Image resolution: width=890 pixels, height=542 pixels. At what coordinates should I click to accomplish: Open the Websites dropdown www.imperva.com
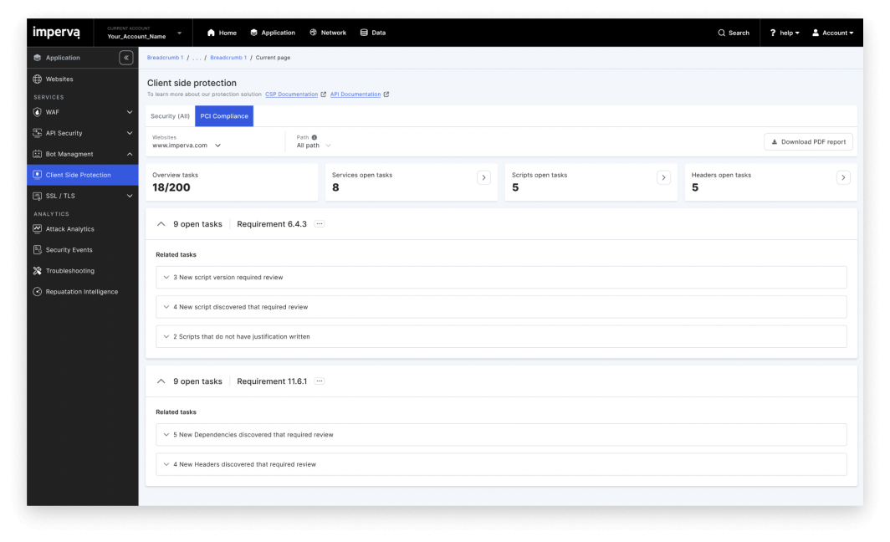pos(187,146)
